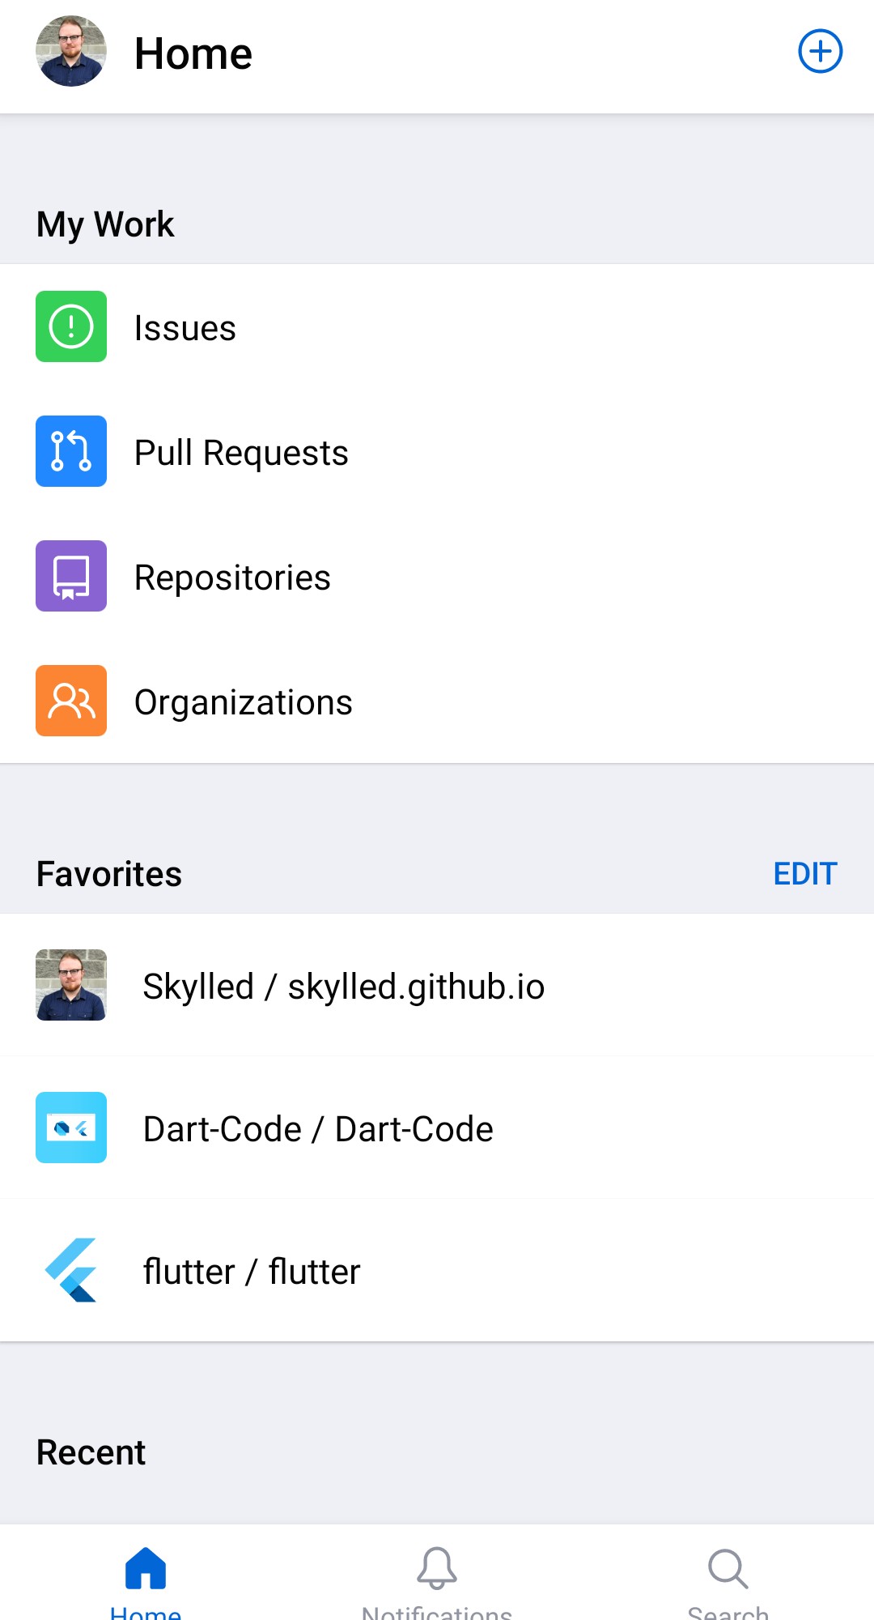The image size is (874, 1620).
Task: Open Dart-Code / Dart-Code repository
Action: pyautogui.click(x=317, y=1129)
